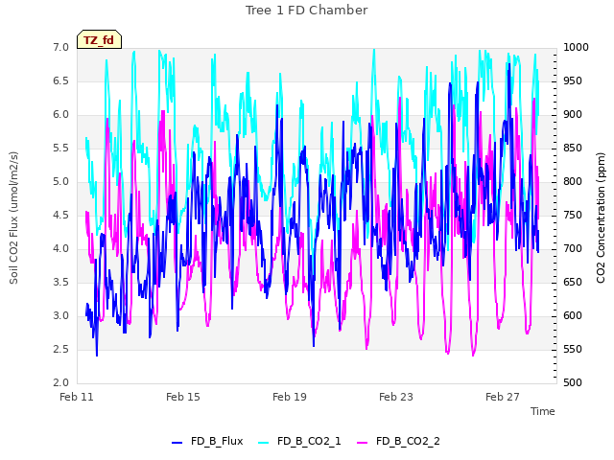The width and height of the screenshot is (614, 460).
Task: Click the 4.5 left axis tick label
Action: [61, 215]
